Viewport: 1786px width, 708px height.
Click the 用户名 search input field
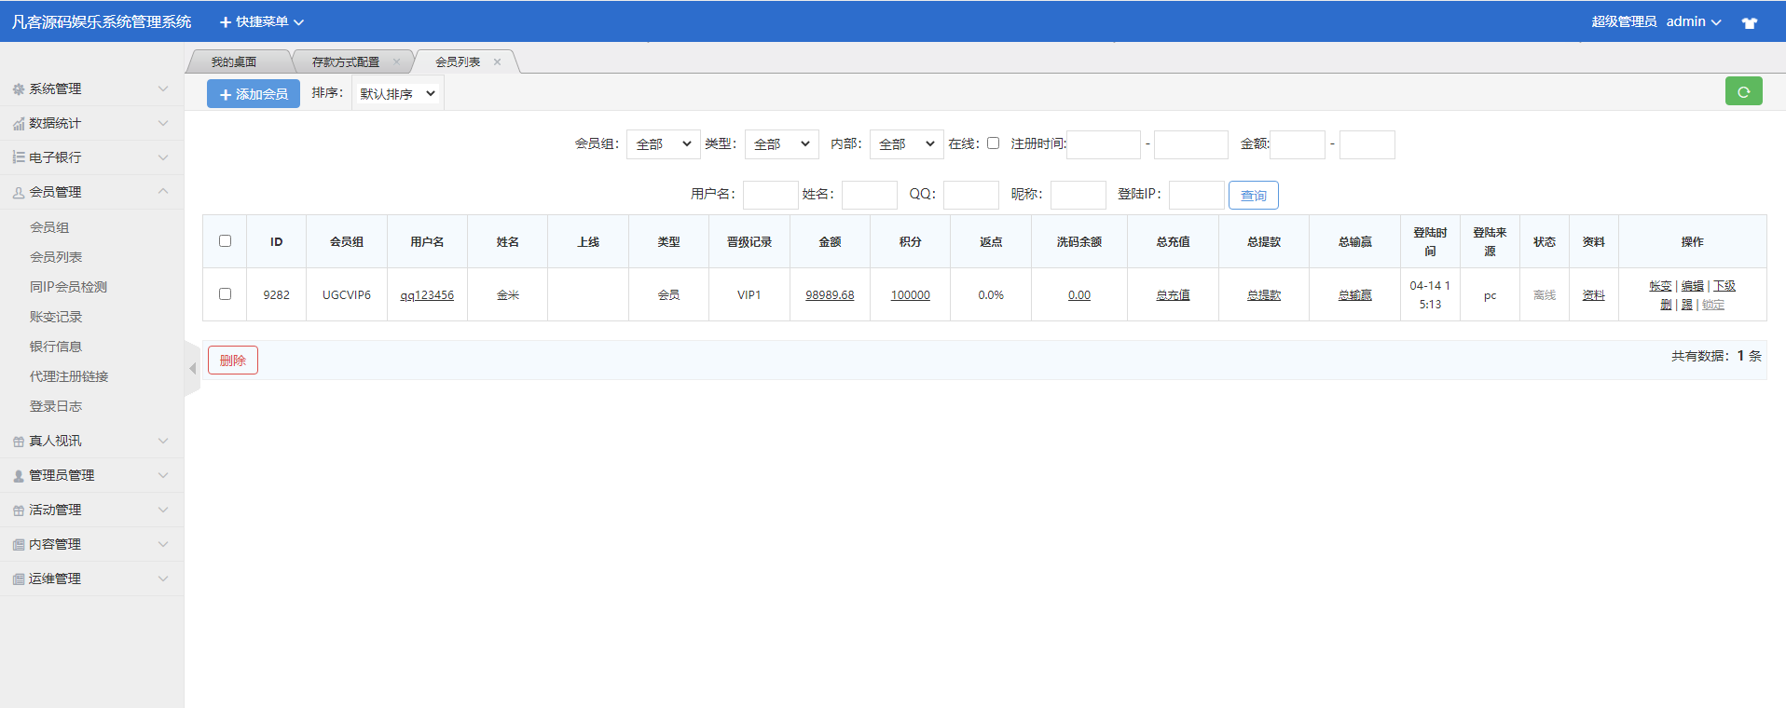(x=770, y=195)
